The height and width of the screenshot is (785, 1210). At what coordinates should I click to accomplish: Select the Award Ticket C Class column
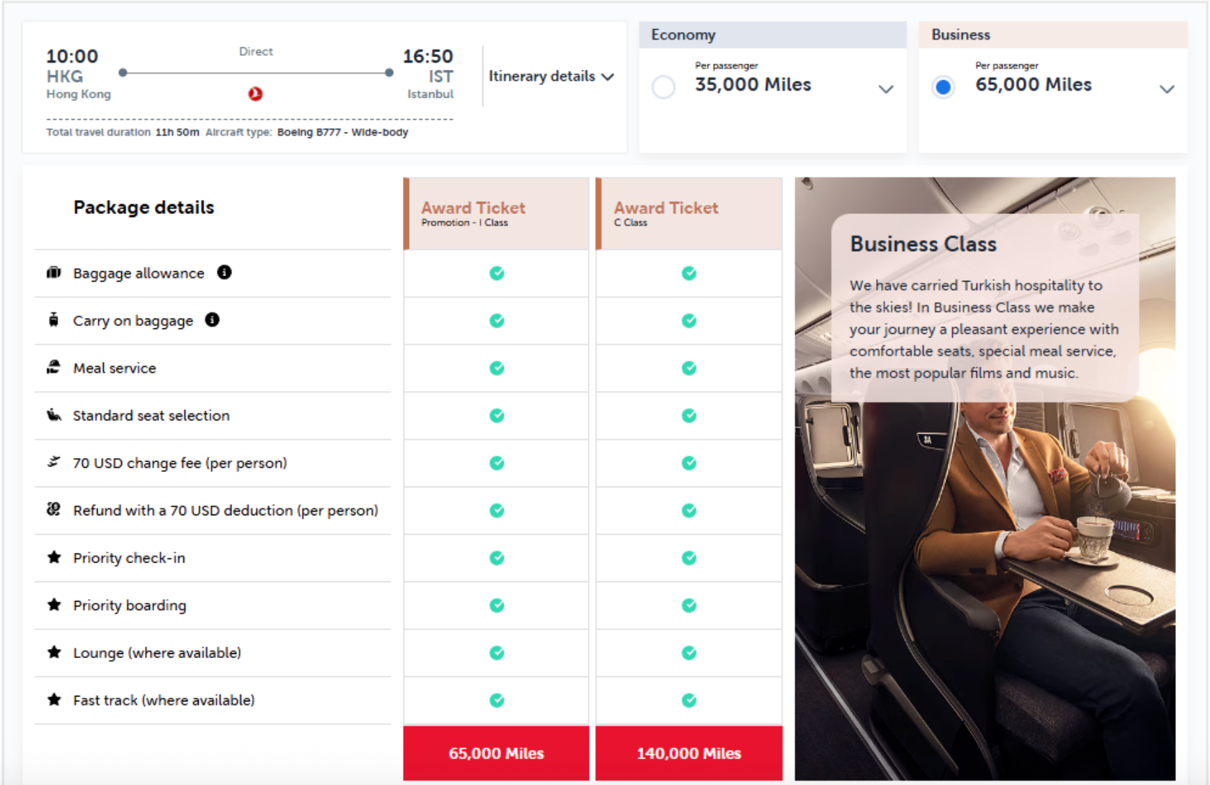click(x=689, y=213)
